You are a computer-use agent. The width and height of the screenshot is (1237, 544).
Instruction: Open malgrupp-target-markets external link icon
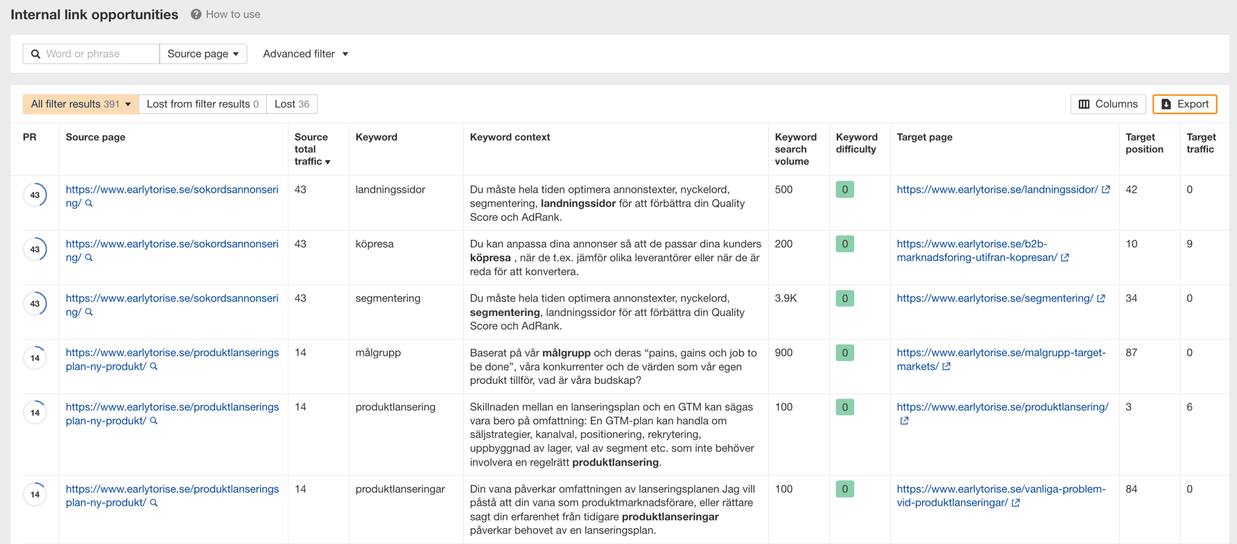[946, 367]
